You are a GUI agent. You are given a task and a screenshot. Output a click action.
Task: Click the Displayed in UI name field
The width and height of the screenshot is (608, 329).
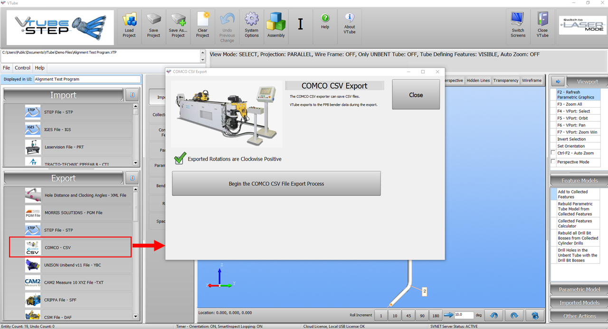[87, 79]
